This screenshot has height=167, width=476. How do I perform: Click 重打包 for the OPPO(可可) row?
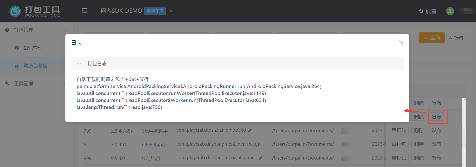[399, 144]
